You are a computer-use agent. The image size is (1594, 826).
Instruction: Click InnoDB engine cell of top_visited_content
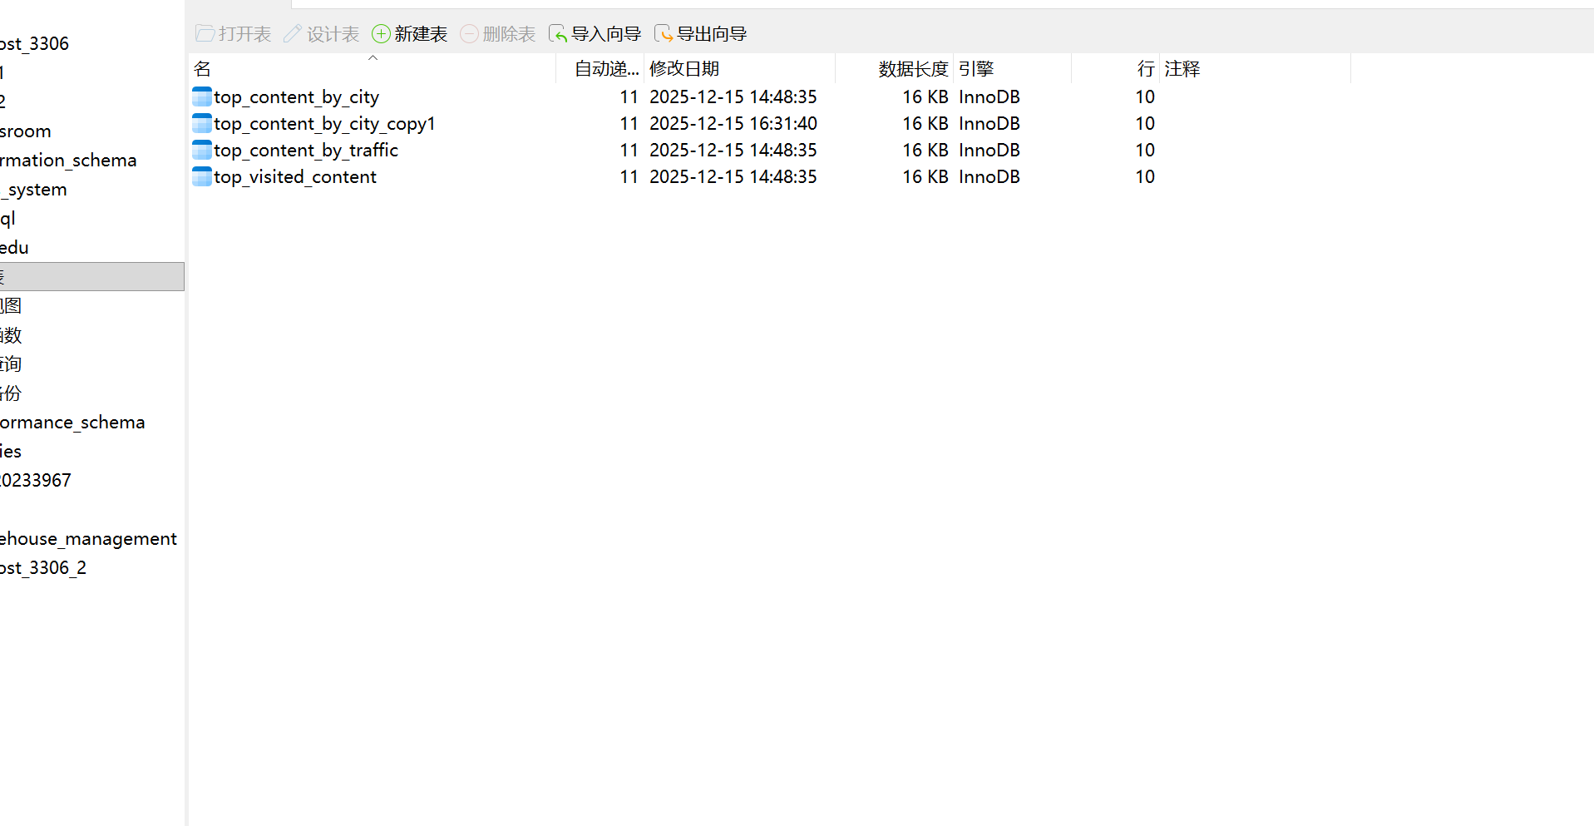(989, 177)
